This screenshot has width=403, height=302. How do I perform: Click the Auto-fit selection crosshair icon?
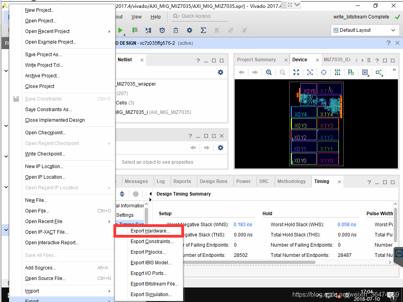point(324,72)
